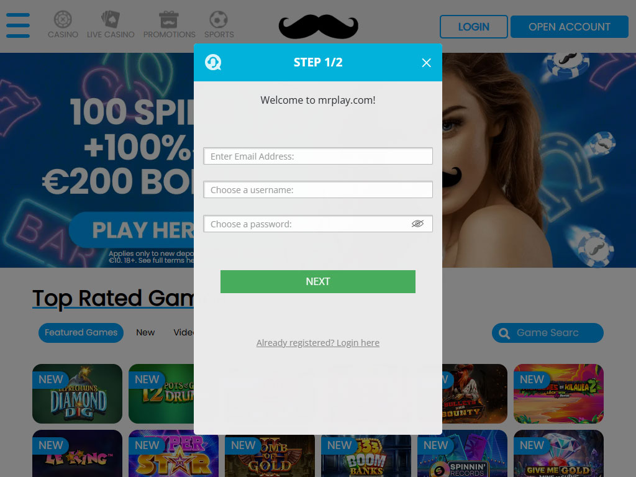Open live chat support icon in dialog
The height and width of the screenshot is (477, 636).
pos(213,63)
